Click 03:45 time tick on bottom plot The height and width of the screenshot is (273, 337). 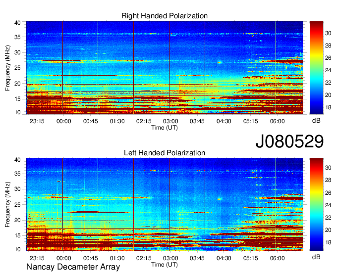coord(197,258)
